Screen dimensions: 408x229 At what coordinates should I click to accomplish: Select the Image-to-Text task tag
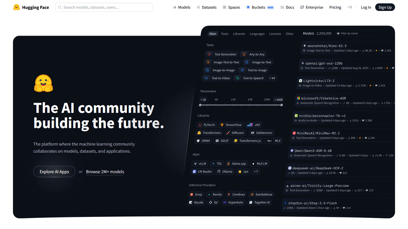258,62
